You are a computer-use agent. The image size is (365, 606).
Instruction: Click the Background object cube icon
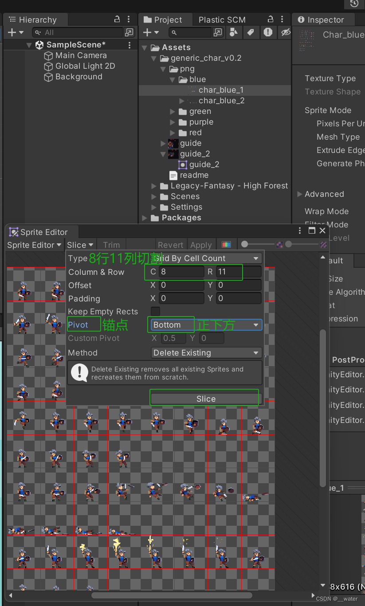[x=48, y=77]
